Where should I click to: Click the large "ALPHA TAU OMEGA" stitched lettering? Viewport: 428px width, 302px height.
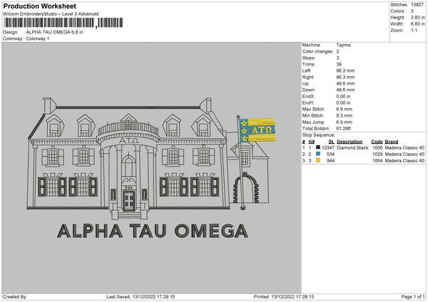[x=153, y=231]
